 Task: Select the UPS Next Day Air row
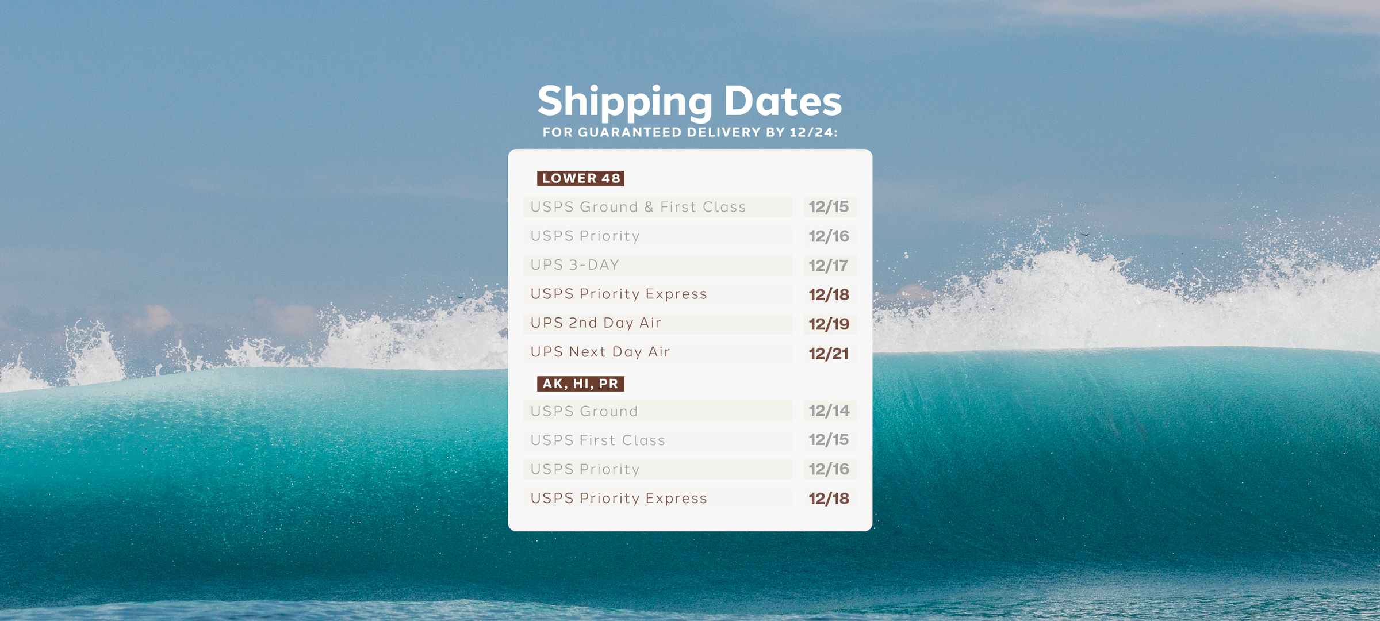click(x=600, y=352)
